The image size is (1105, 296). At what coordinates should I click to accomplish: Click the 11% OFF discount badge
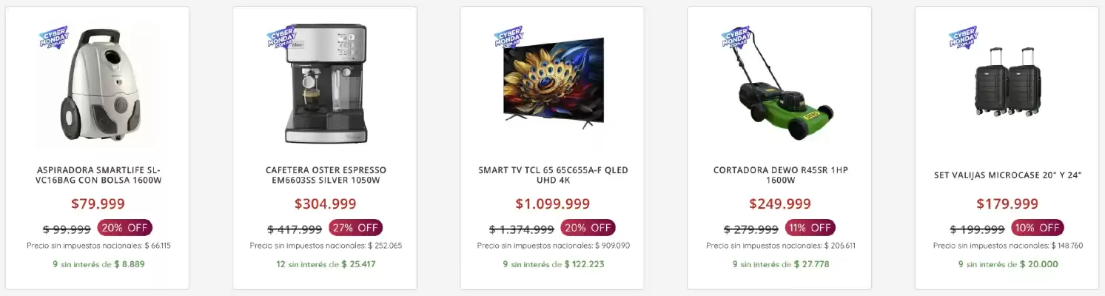(810, 228)
